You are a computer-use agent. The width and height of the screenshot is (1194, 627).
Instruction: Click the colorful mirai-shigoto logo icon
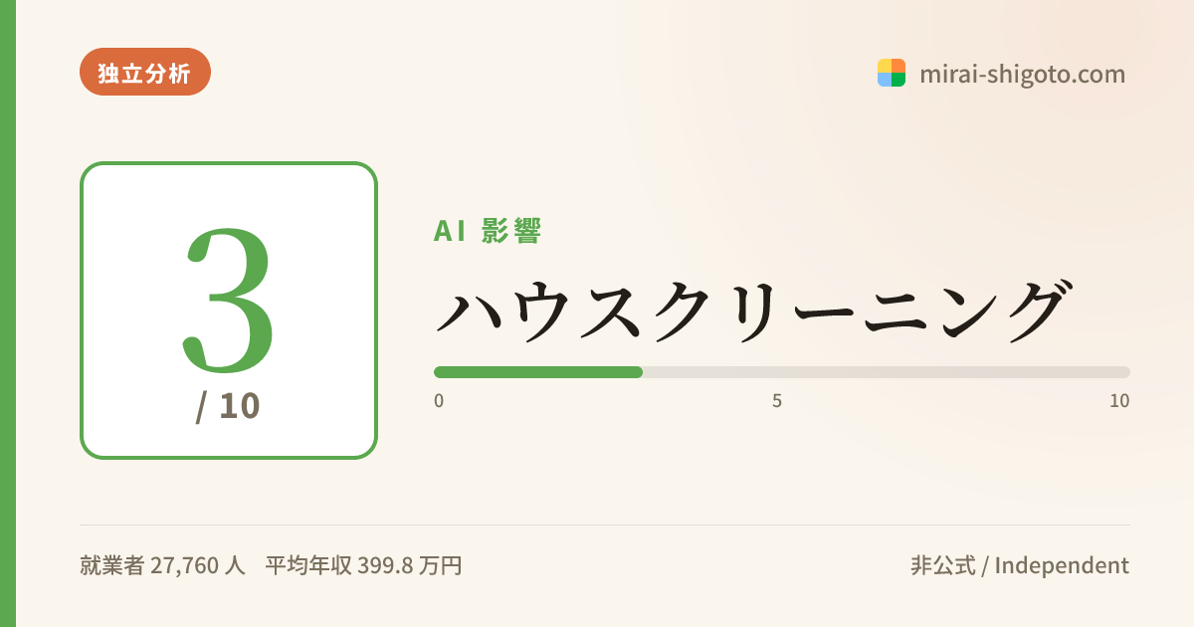891,73
